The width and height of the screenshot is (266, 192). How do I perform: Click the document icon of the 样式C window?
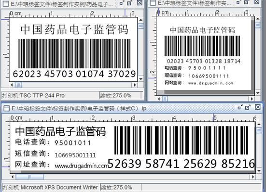7,108
